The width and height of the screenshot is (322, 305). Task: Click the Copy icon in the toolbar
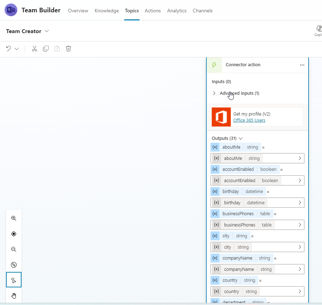coord(46,48)
